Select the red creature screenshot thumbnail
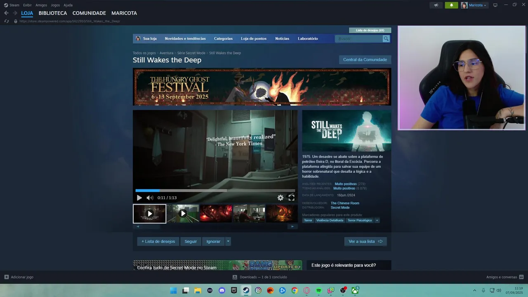Image resolution: width=528 pixels, height=297 pixels. 216,214
